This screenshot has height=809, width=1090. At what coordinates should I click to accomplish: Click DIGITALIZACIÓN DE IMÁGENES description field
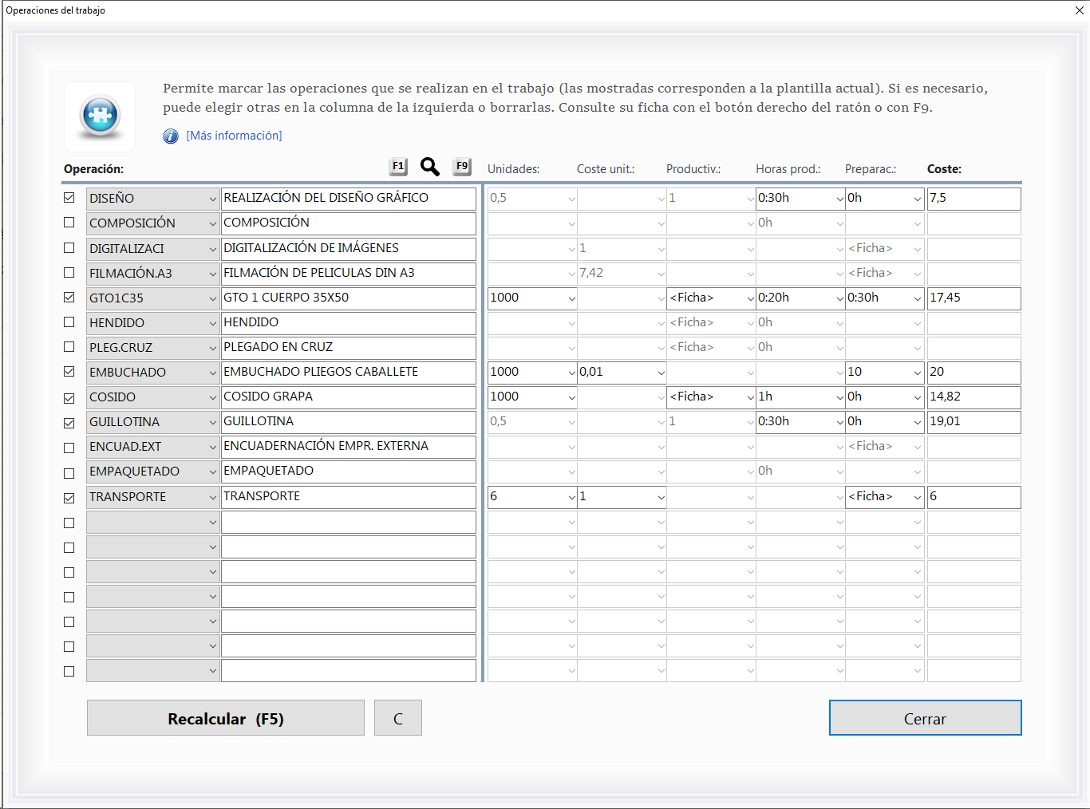click(x=349, y=249)
